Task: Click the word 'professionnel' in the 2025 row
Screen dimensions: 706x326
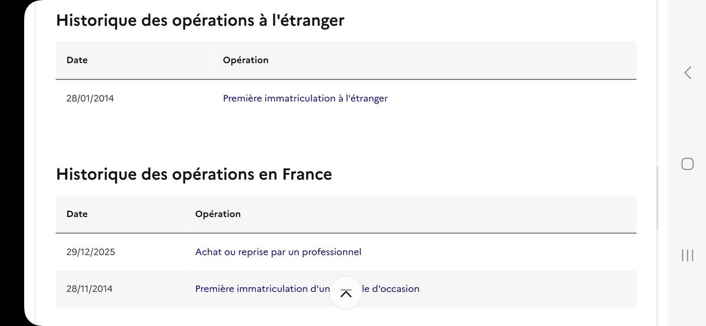Action: (331, 252)
